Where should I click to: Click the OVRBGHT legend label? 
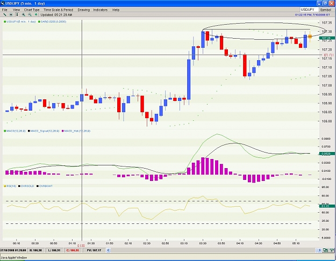point(46,186)
